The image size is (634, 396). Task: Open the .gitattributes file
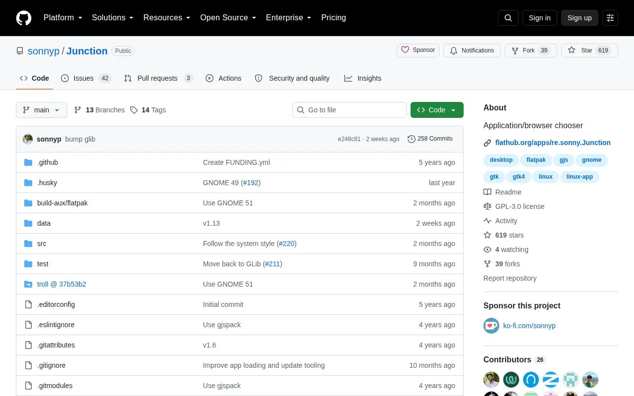click(56, 345)
